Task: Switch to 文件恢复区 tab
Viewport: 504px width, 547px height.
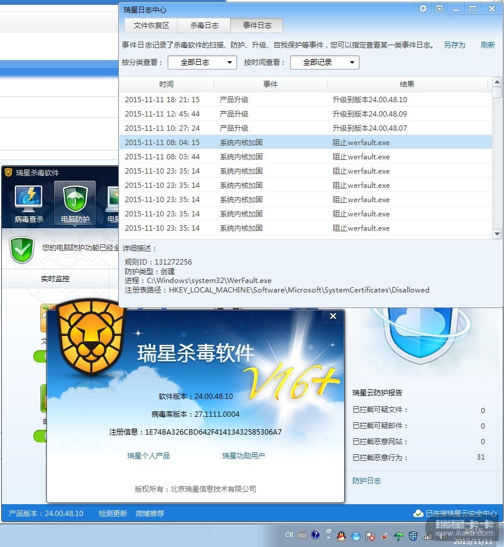Action: pyautogui.click(x=151, y=26)
